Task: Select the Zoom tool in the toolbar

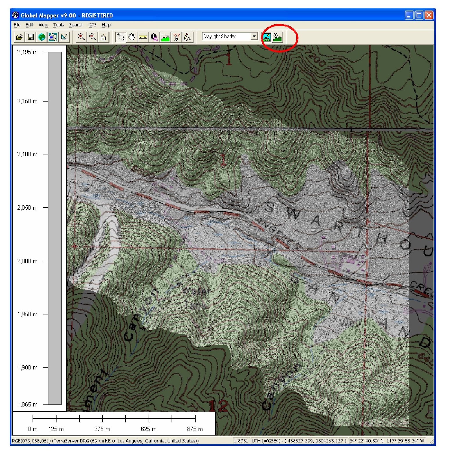Action: [121, 37]
